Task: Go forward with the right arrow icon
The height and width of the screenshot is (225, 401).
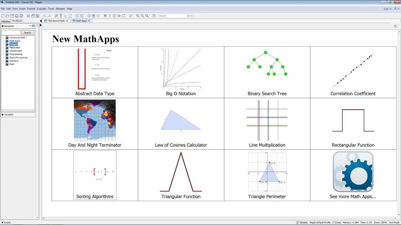Action: point(98,16)
